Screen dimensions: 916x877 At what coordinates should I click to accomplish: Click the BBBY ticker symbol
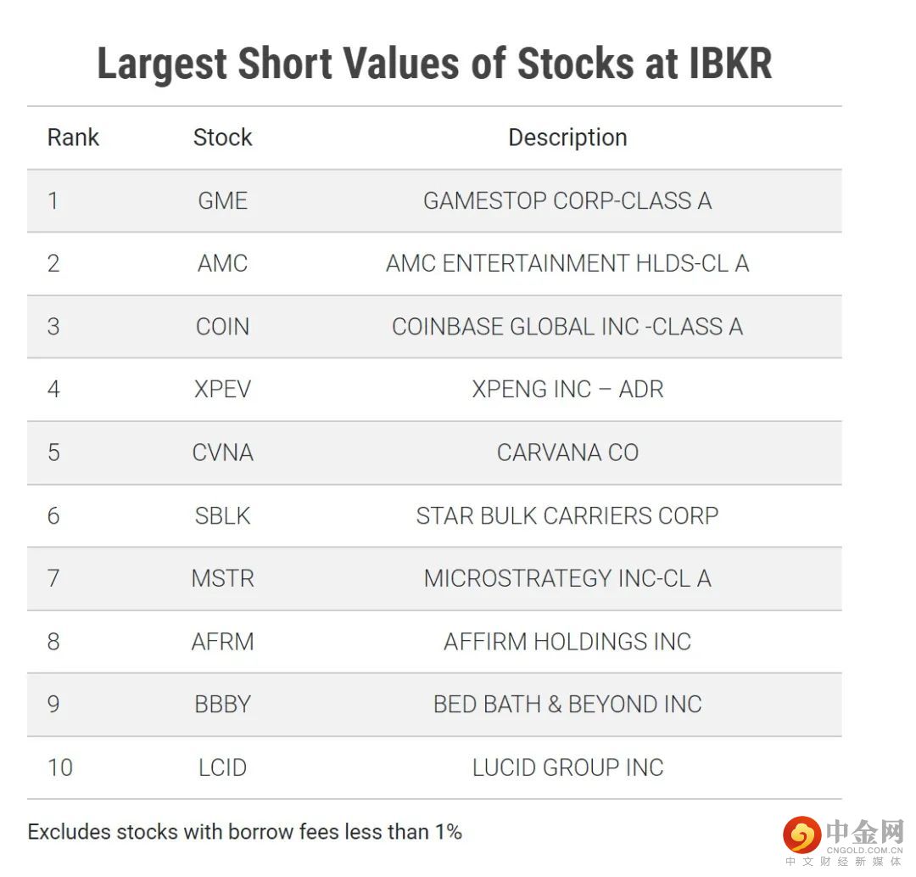click(222, 705)
